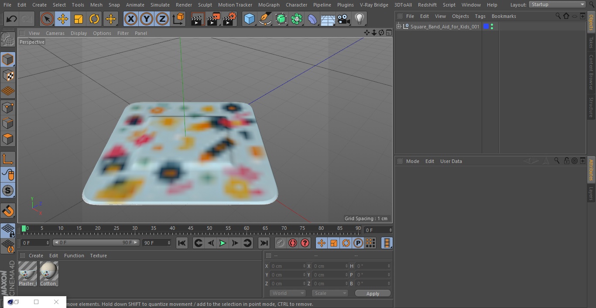596x308 pixels.
Task: Add a deformer object
Action: 312,19
